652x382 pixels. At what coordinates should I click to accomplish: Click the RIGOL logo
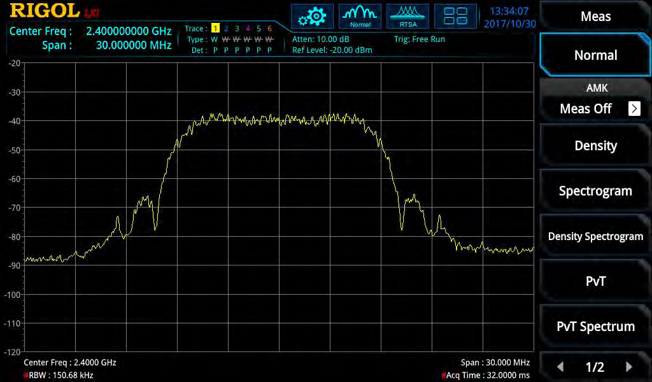coord(45,11)
